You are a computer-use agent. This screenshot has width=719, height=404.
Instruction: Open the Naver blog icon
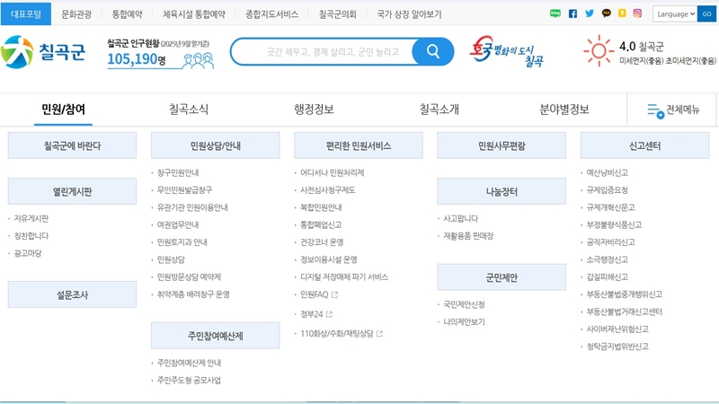coord(555,13)
